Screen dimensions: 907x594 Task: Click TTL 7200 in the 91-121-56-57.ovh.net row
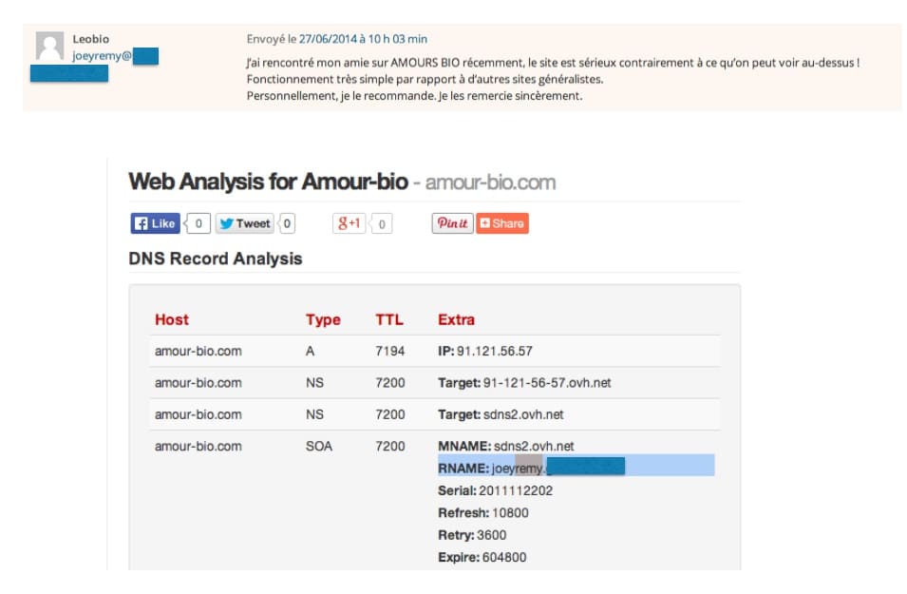390,383
